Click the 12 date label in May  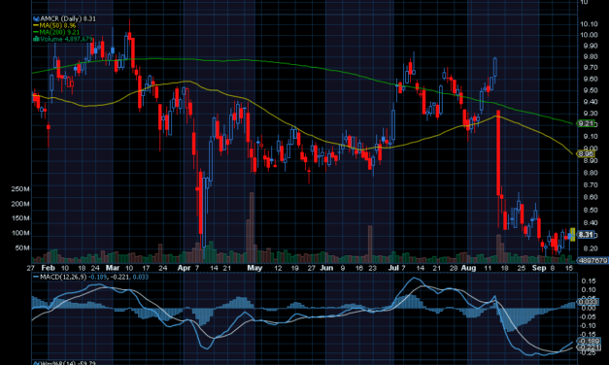pos(278,268)
